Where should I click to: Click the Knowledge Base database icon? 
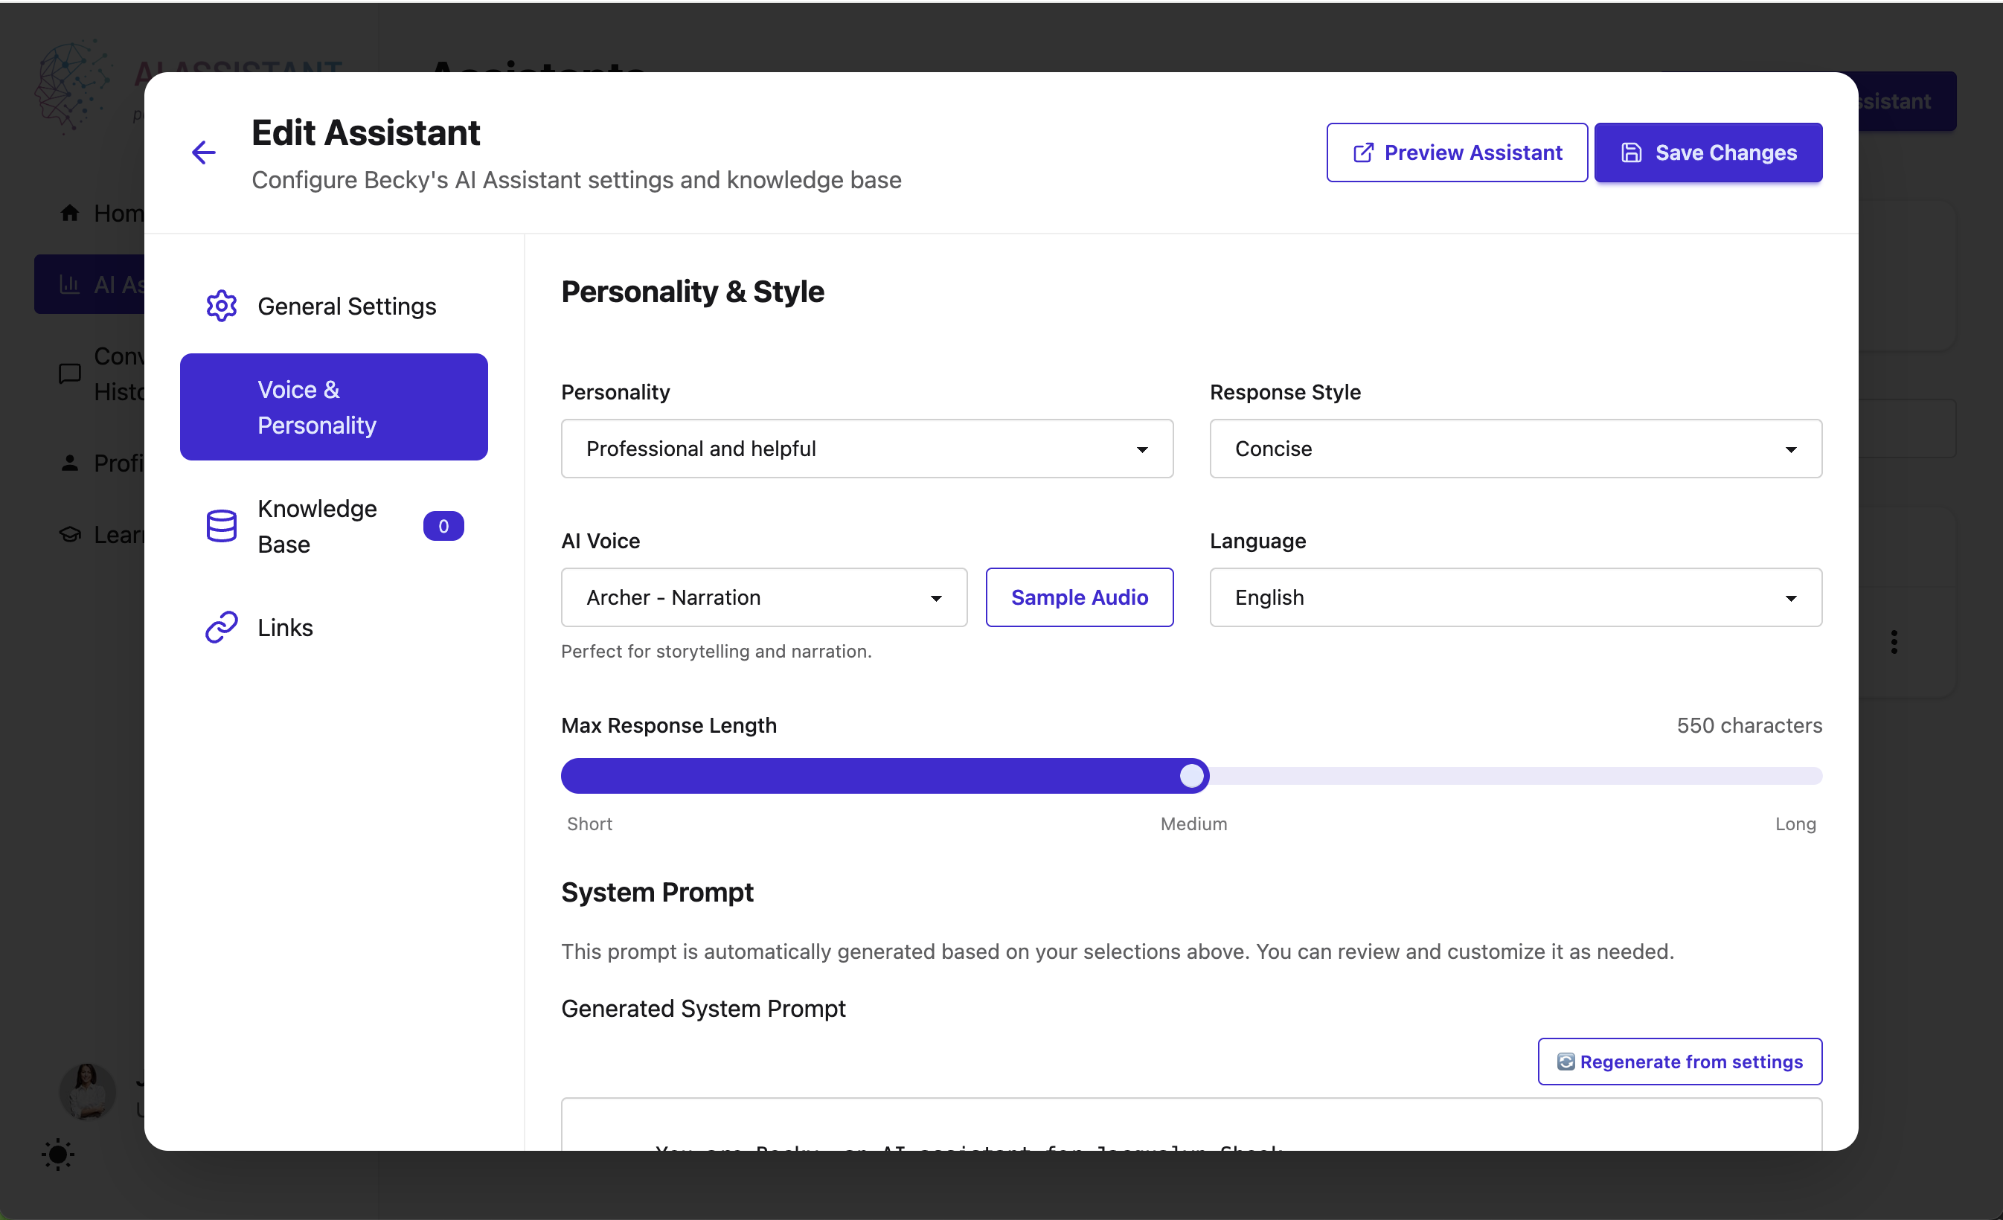pyautogui.click(x=221, y=526)
